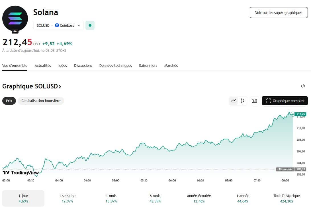Click the Solana logo icon
The image size is (311, 213).
tap(15, 18)
